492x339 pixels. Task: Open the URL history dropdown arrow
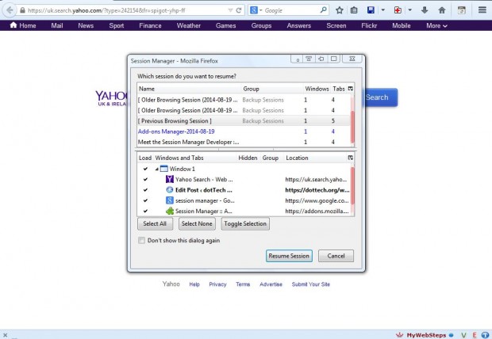(x=230, y=10)
